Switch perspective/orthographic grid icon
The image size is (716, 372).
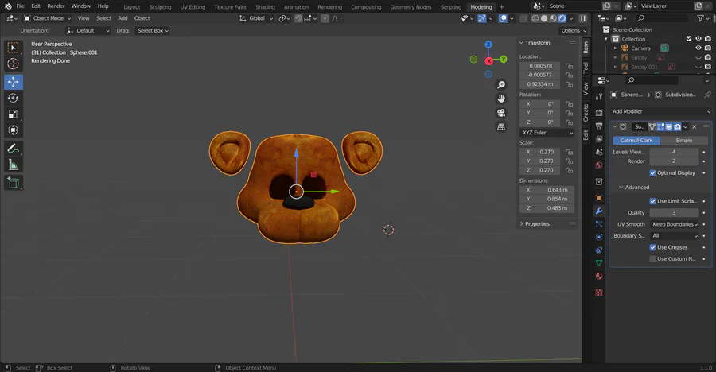[x=501, y=127]
